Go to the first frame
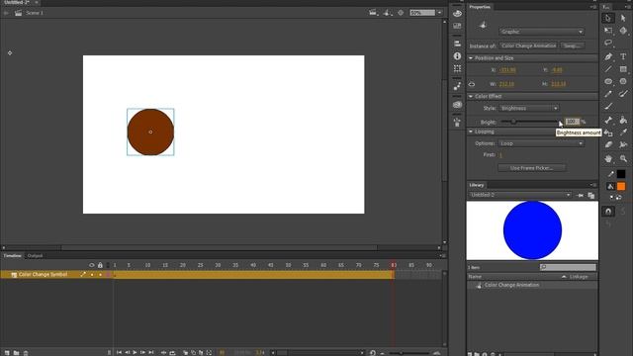 (x=119, y=353)
